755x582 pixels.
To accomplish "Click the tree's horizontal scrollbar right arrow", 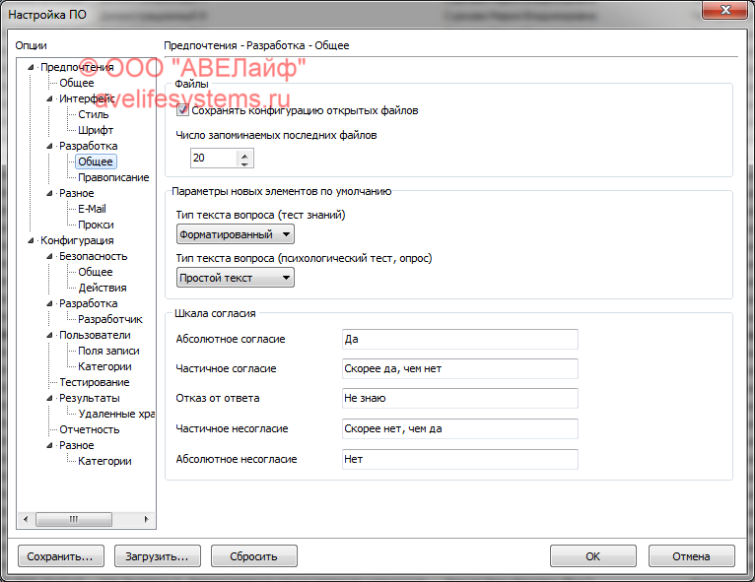I will (x=147, y=519).
